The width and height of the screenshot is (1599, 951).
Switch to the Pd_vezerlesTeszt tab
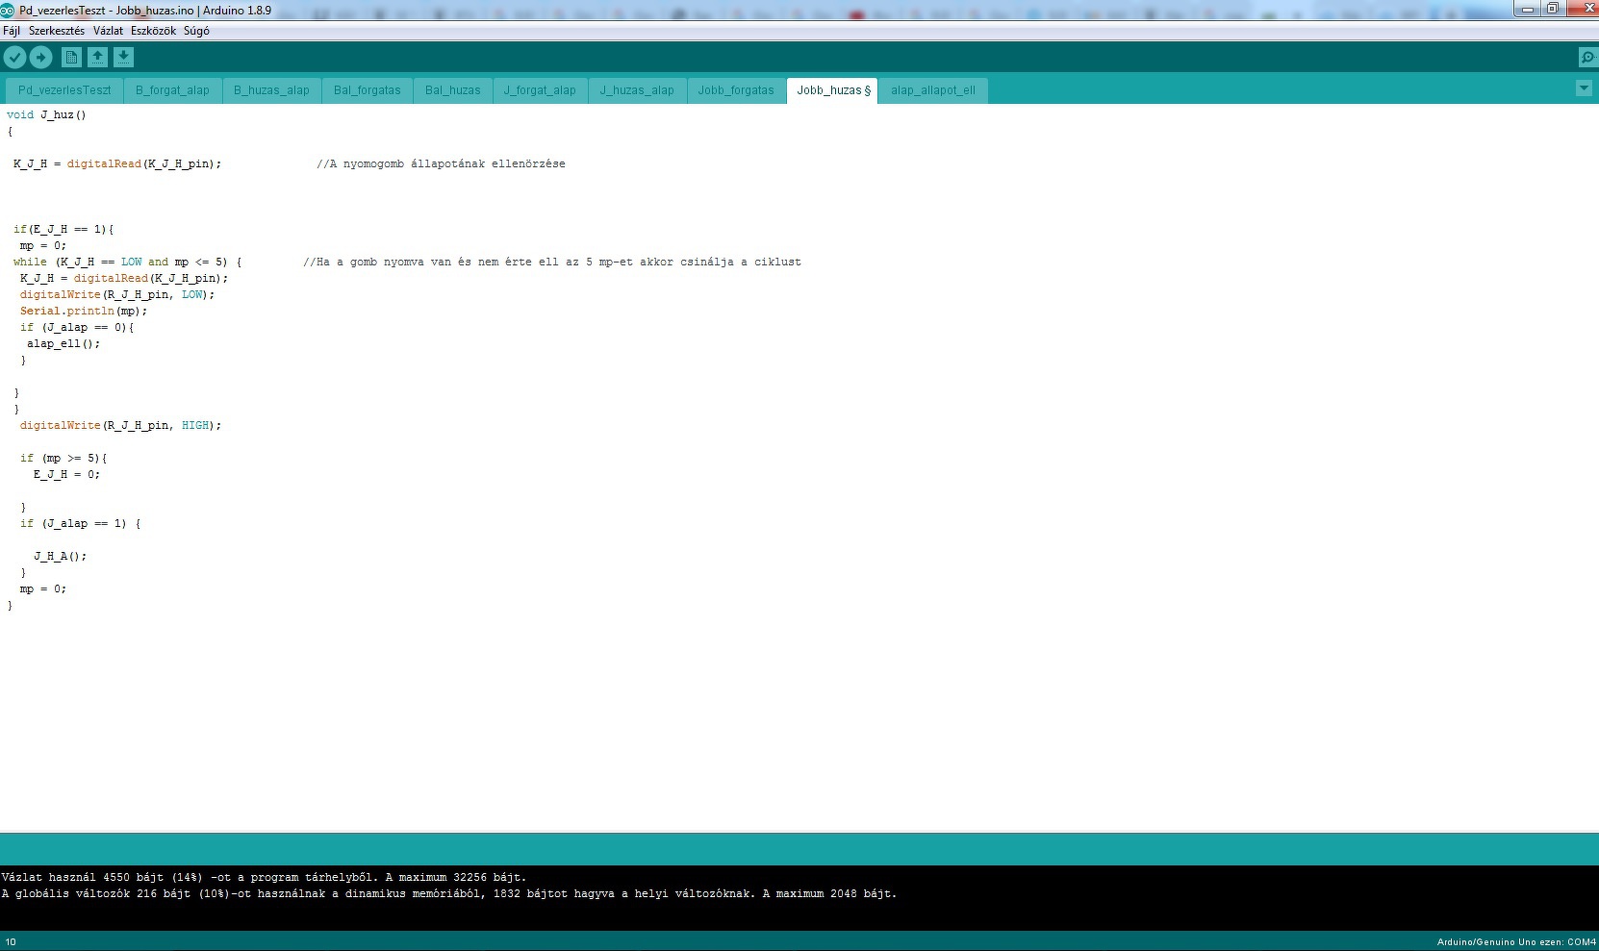pyautogui.click(x=64, y=90)
